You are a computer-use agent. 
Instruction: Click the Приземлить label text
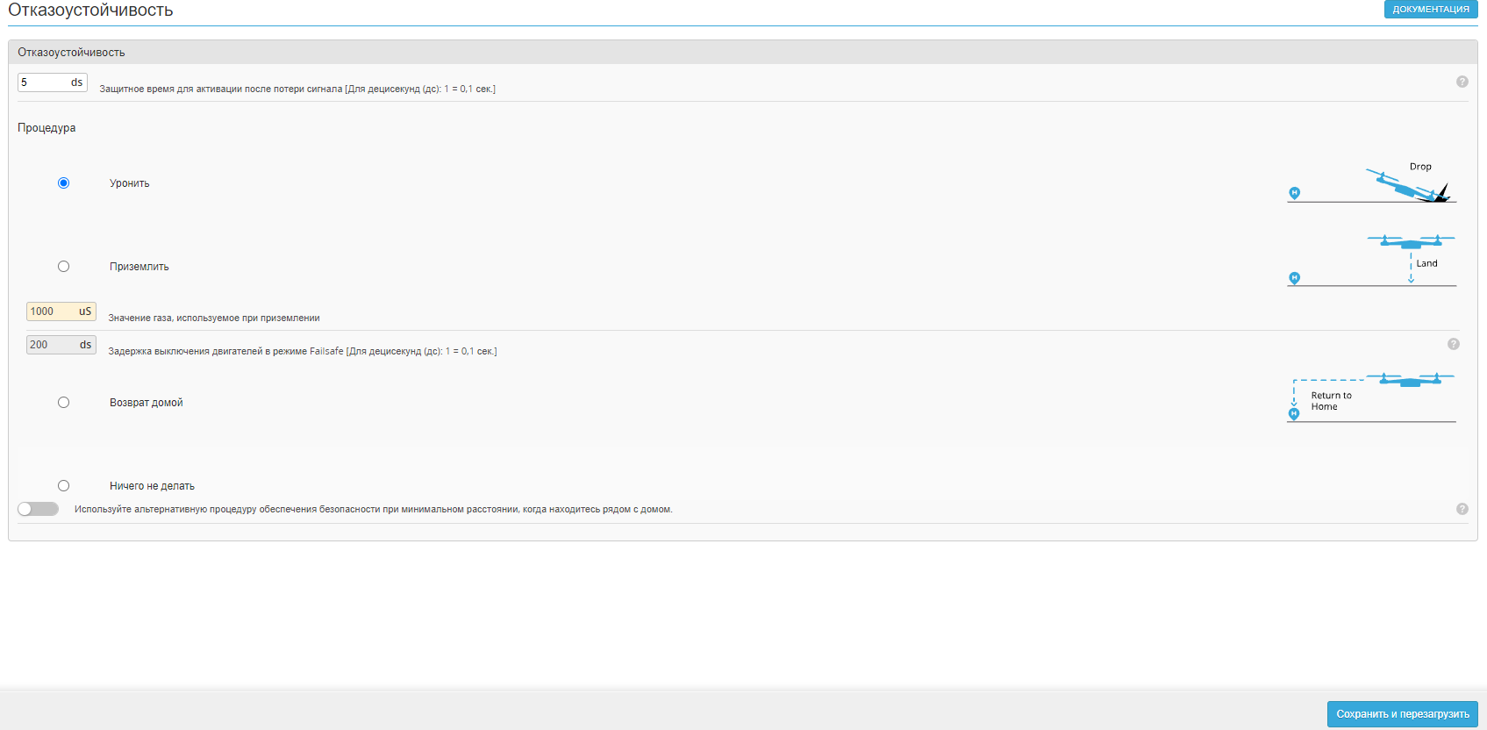tap(139, 267)
